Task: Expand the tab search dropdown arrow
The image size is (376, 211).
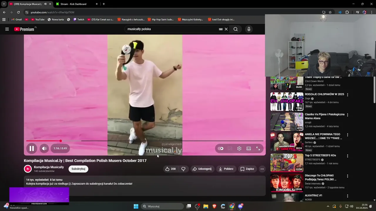Action: pos(4,4)
